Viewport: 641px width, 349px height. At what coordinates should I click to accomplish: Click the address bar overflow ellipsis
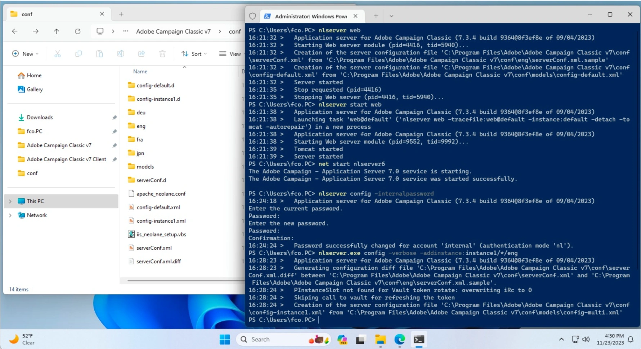tap(126, 31)
